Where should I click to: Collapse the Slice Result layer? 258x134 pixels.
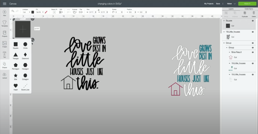(x=229, y=52)
